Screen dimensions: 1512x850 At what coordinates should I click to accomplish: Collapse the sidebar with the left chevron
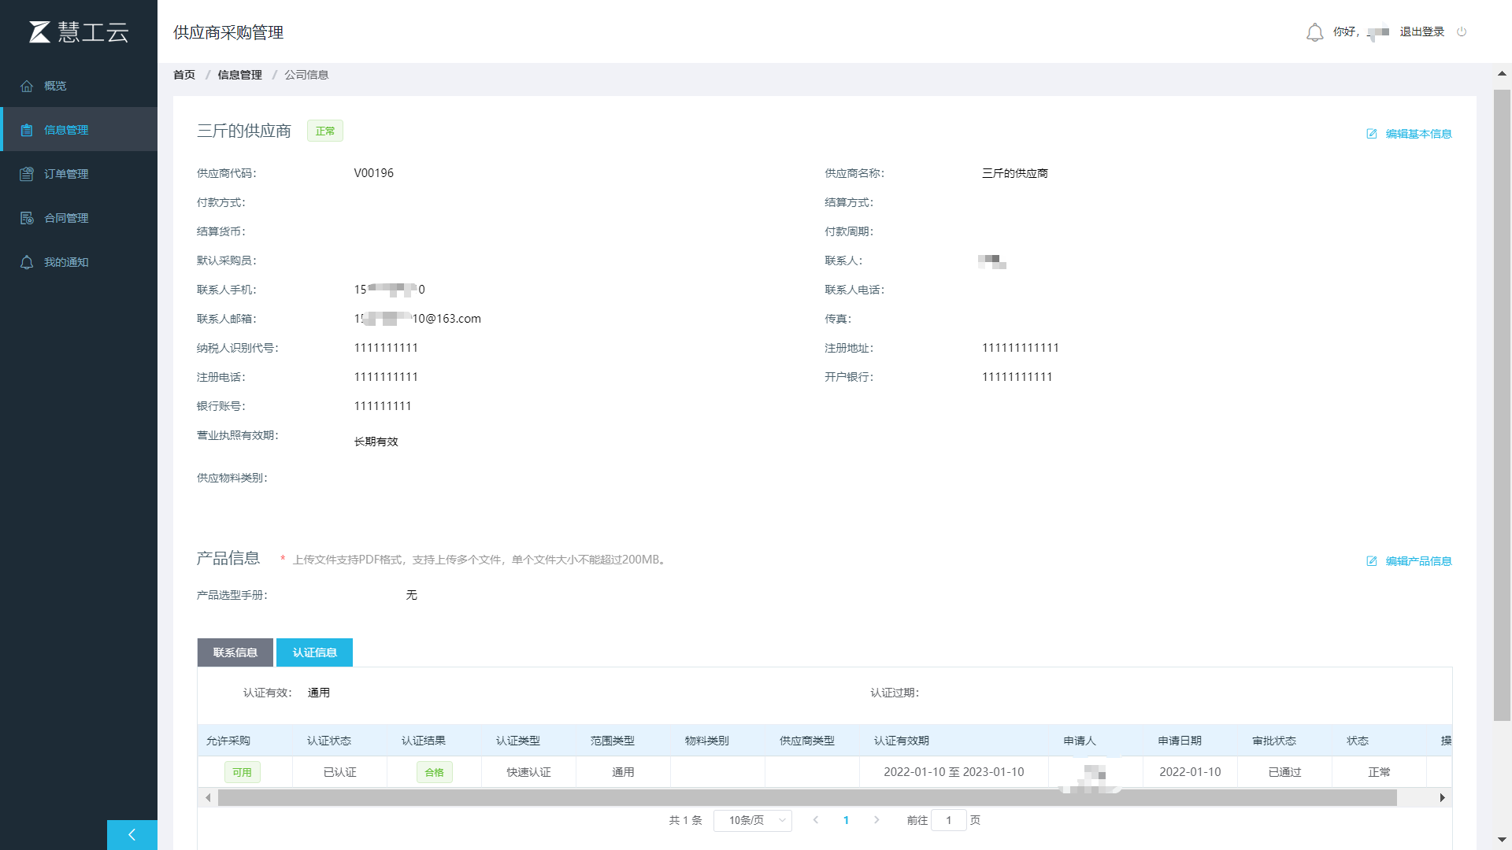(x=132, y=835)
